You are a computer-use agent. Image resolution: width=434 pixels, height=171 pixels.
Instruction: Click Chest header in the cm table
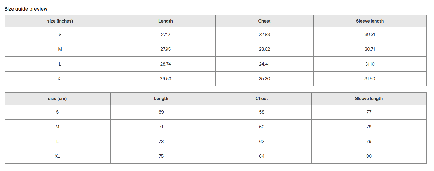[262, 99]
